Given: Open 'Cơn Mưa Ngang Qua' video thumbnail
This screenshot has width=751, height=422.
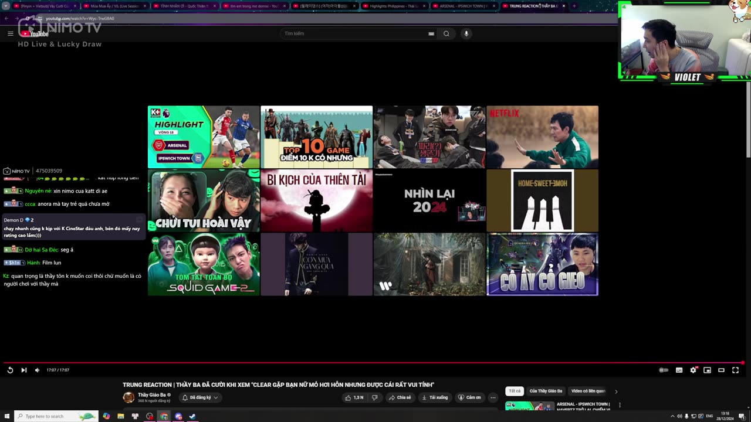Looking at the screenshot, I should click(317, 264).
